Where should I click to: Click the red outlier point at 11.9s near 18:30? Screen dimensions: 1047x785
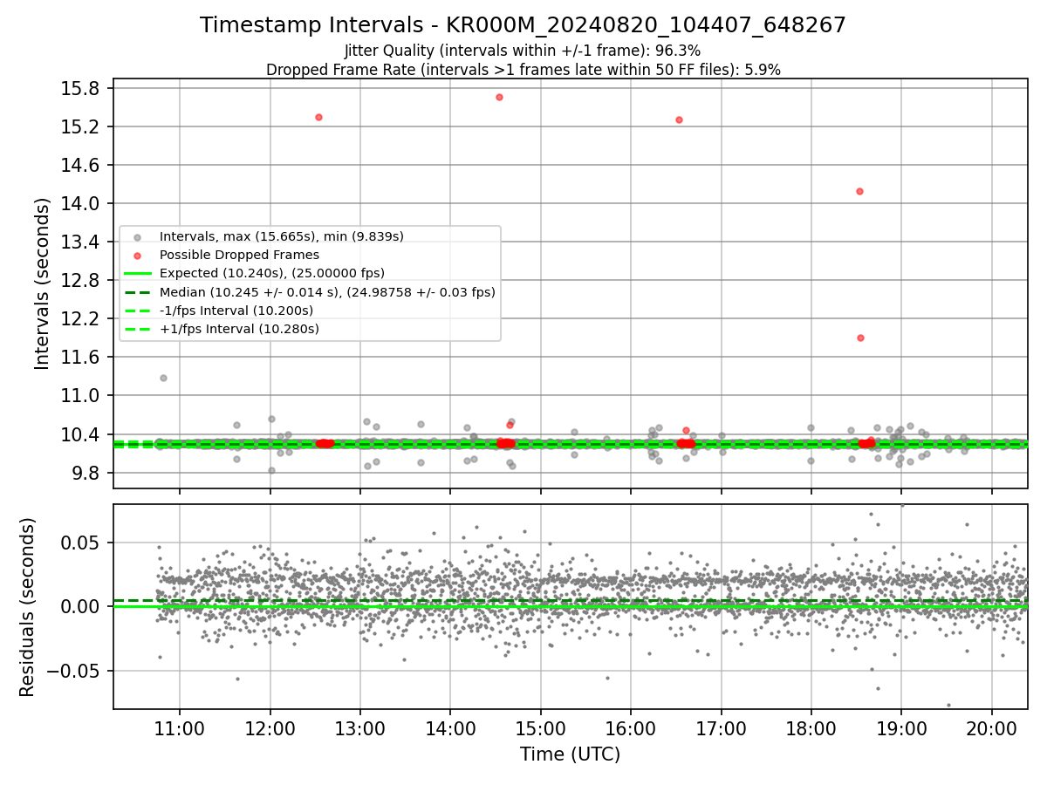(860, 338)
